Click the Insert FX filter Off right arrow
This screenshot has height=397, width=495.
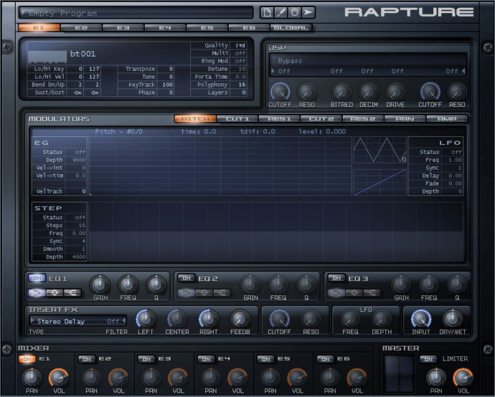tap(123, 321)
